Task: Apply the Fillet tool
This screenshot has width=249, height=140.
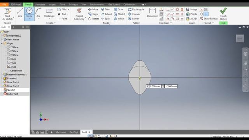Action: click(62, 9)
